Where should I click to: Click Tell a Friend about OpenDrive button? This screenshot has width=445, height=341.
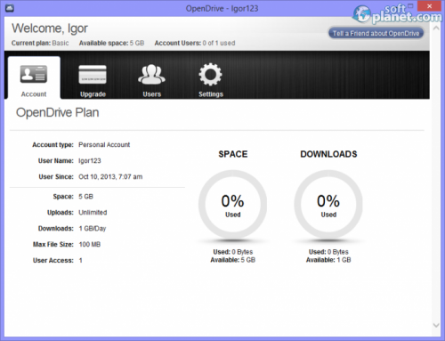click(x=376, y=33)
